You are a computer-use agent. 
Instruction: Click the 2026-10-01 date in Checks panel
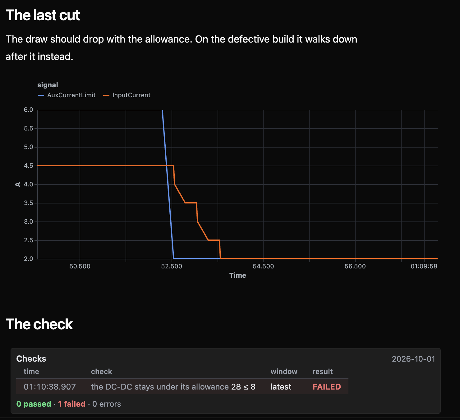coord(413,359)
